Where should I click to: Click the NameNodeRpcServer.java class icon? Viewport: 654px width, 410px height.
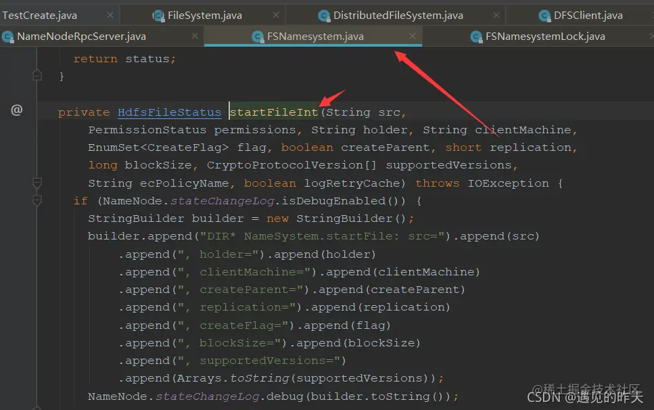8,37
